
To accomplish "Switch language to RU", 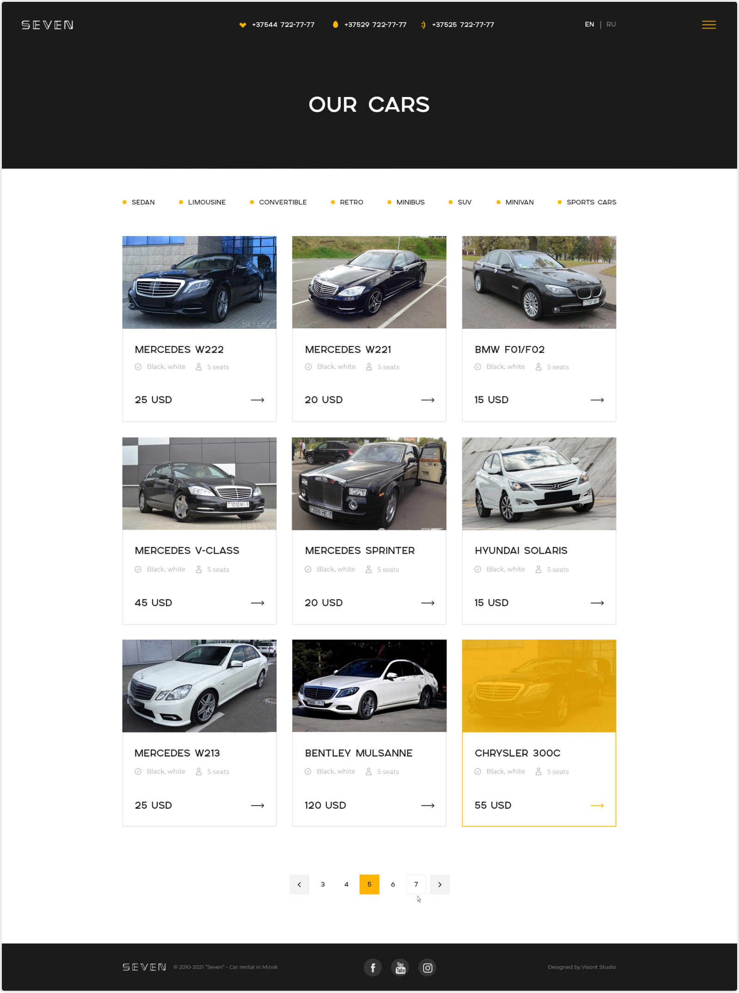I will pos(611,24).
